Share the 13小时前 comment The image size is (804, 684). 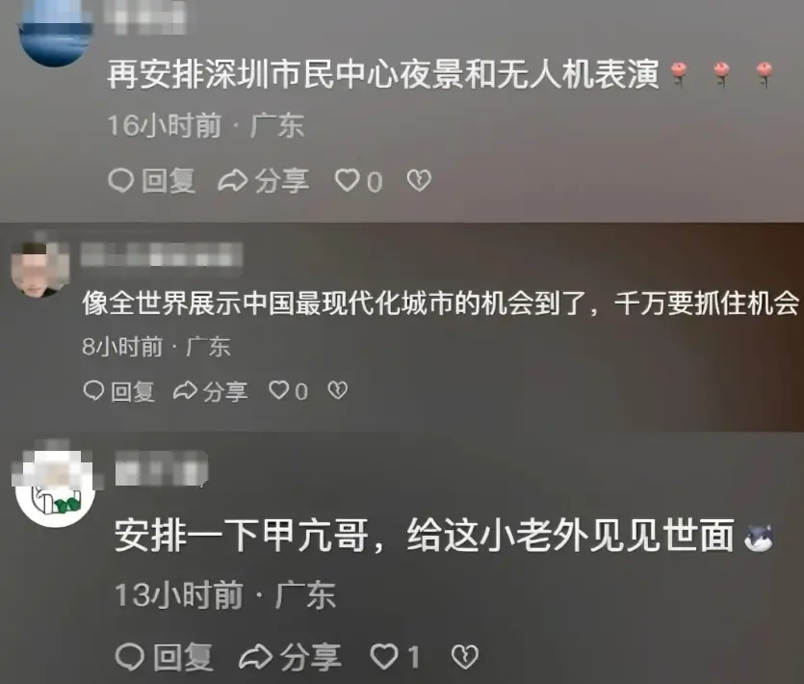coord(290,657)
